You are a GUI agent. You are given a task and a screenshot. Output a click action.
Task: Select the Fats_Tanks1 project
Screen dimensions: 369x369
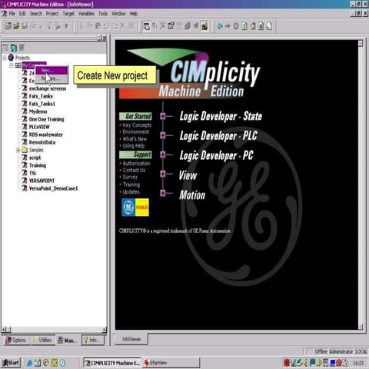(x=42, y=104)
